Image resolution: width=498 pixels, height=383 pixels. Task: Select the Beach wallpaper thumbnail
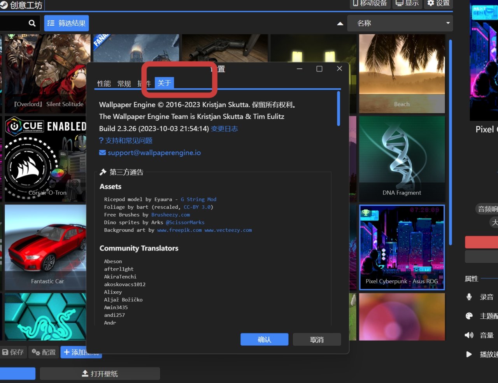point(402,73)
